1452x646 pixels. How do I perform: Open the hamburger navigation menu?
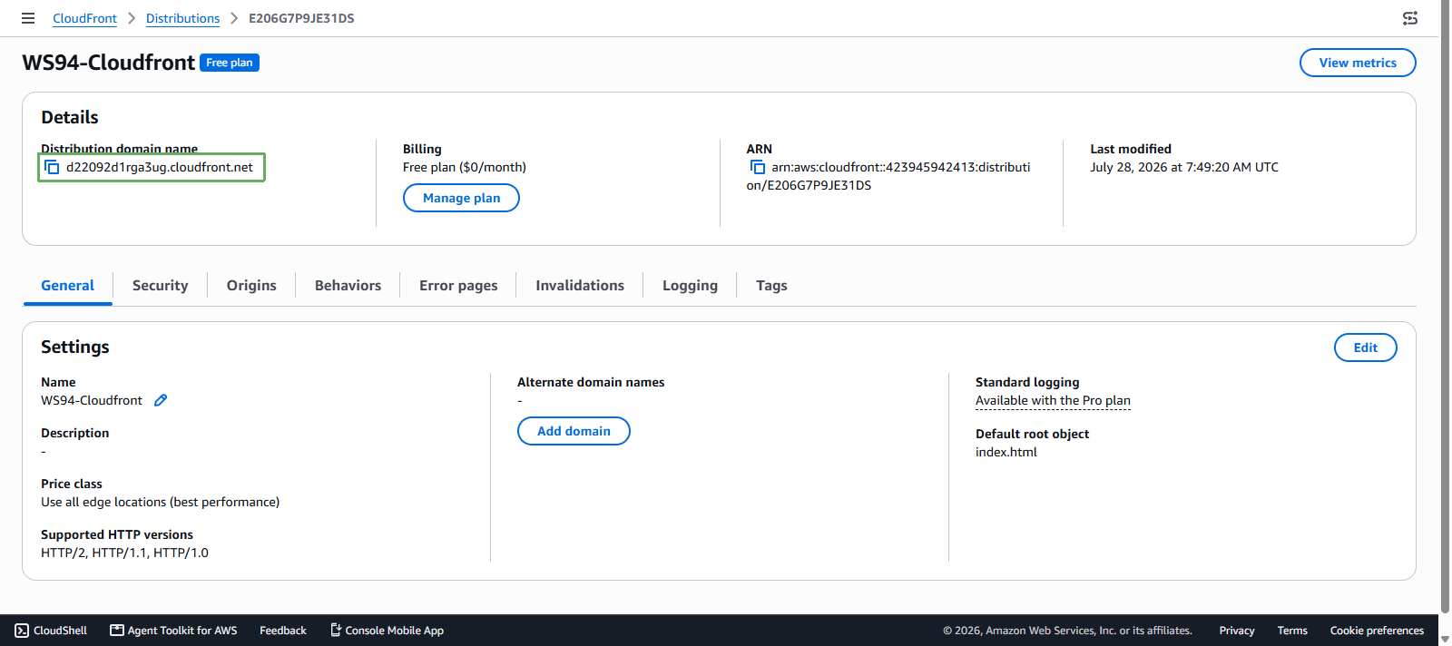pos(28,18)
